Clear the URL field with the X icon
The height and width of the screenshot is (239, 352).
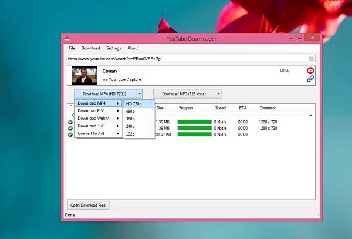pyautogui.click(x=312, y=58)
